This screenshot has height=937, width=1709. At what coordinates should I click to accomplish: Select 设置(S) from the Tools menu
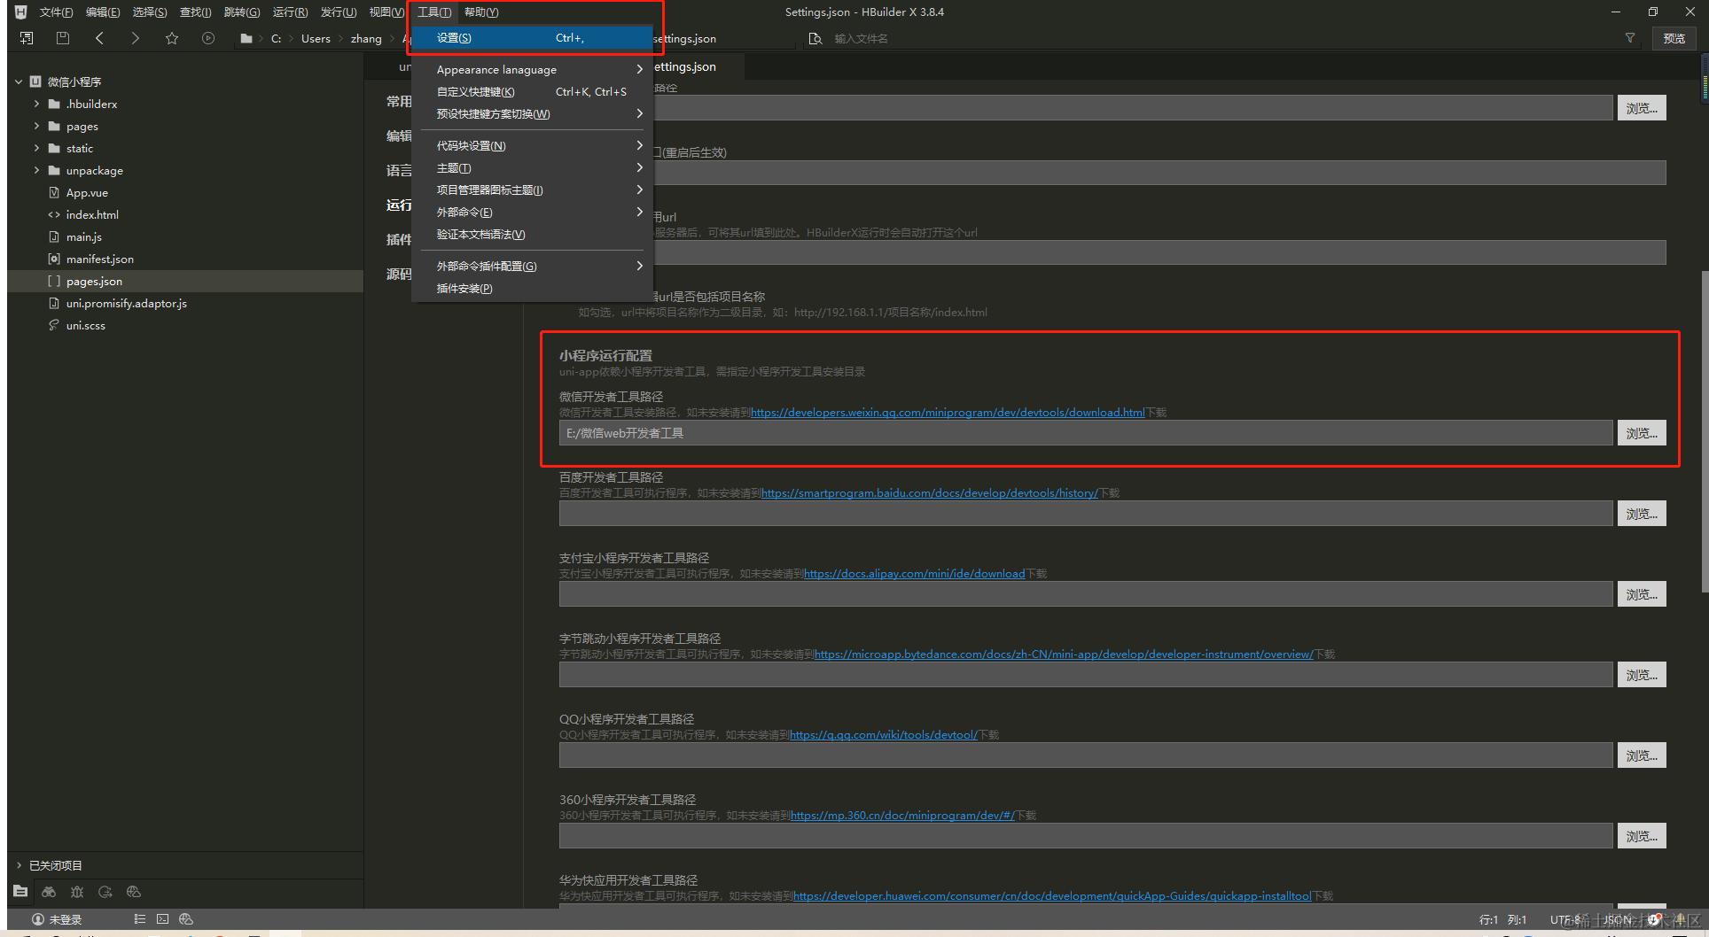[453, 38]
